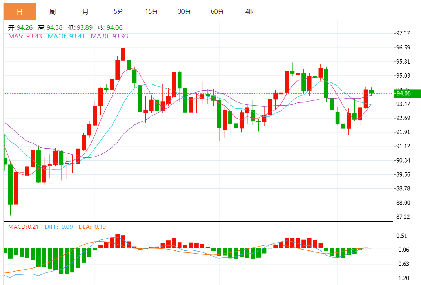Click the DEA: -0.19 value
The image size is (421, 285).
click(92, 227)
